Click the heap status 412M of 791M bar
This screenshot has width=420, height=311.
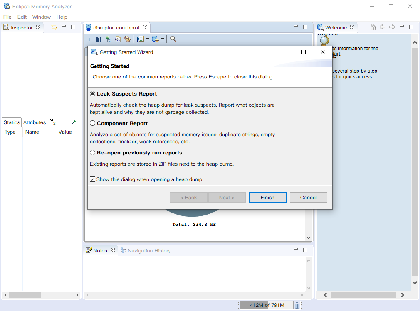pyautogui.click(x=266, y=305)
